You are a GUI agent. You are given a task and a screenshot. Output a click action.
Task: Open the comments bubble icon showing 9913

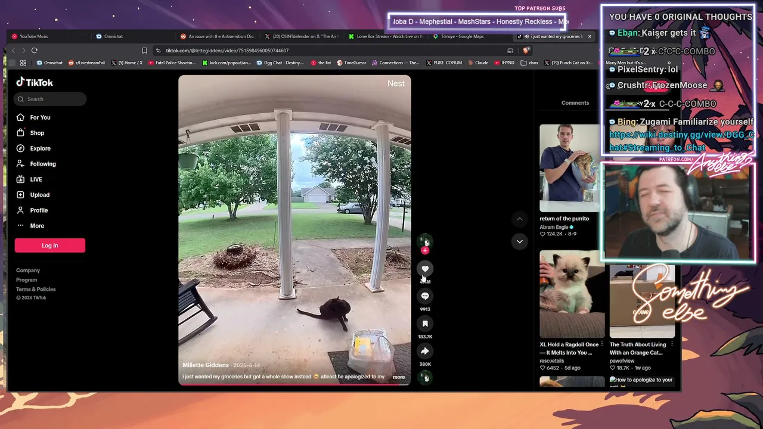(x=425, y=296)
